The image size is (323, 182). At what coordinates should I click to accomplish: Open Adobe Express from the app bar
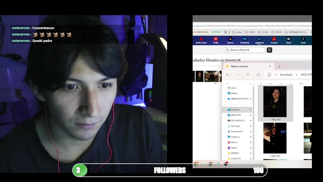(x=230, y=40)
